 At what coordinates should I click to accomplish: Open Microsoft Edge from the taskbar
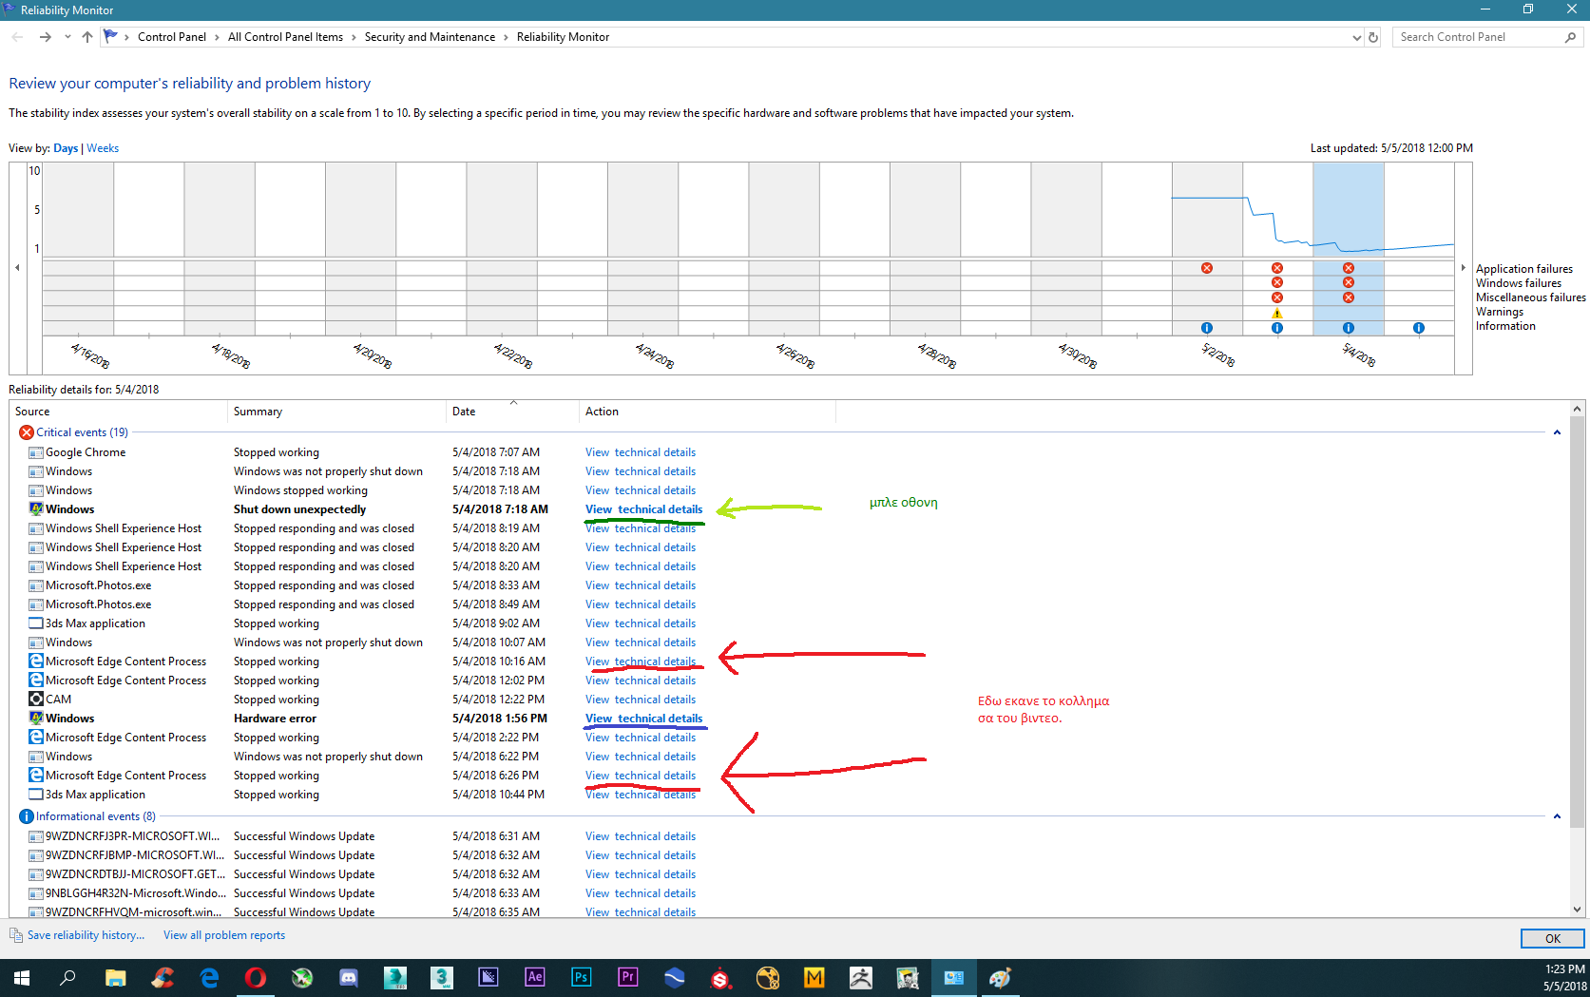pyautogui.click(x=209, y=978)
